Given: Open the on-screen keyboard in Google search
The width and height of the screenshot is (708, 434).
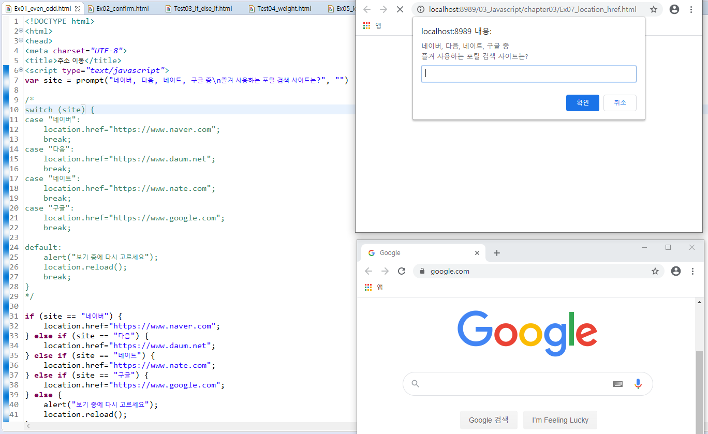Looking at the screenshot, I should pyautogui.click(x=617, y=384).
